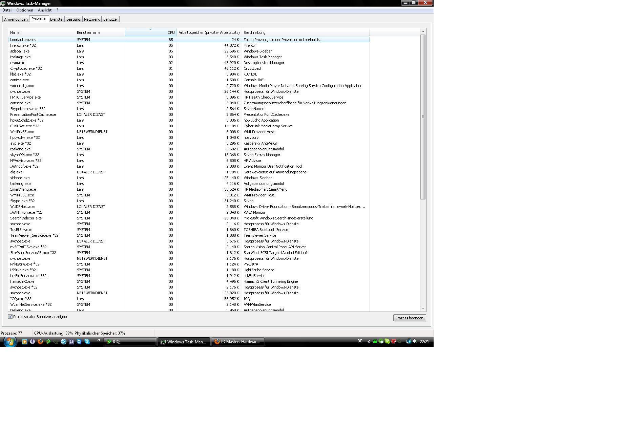Select the Leerlaufprozess row
Viewport: 625px width, 446px height.
pos(189,40)
